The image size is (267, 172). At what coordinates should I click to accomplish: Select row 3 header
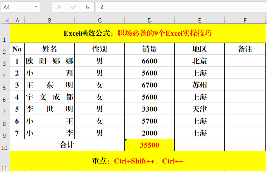[x=5, y=61]
